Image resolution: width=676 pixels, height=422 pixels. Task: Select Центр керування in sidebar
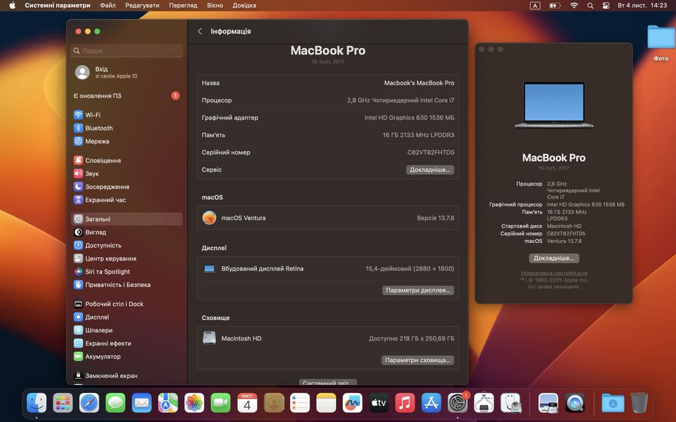[x=127, y=259]
